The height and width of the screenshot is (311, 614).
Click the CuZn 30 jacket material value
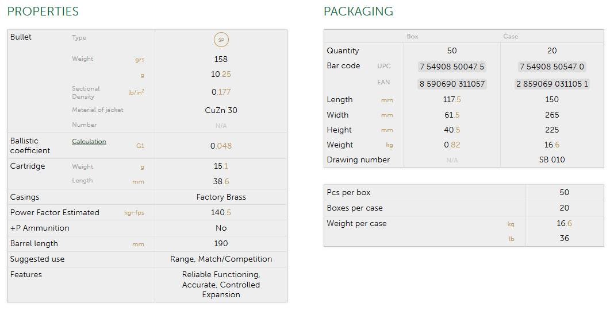(x=221, y=110)
